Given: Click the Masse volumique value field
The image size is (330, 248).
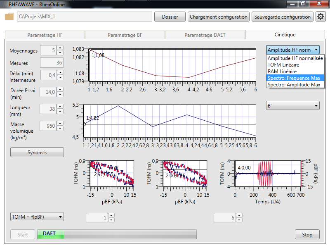Looking at the screenshot, I should click(x=48, y=126).
